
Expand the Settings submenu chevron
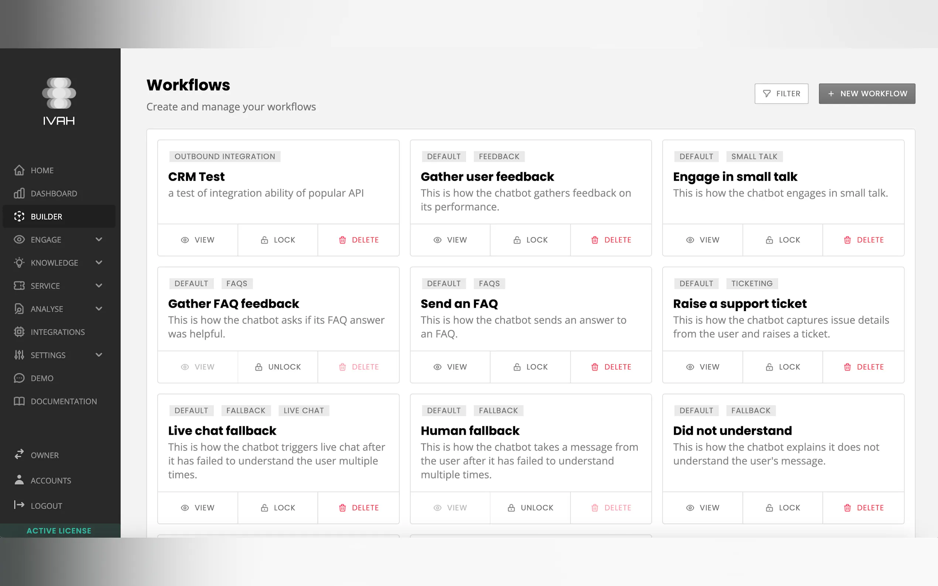pos(99,355)
